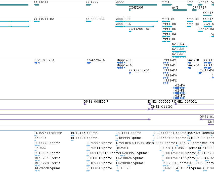Select EST RH50176.5prime
Viewport: 214px width, 172px height.
tap(73, 135)
